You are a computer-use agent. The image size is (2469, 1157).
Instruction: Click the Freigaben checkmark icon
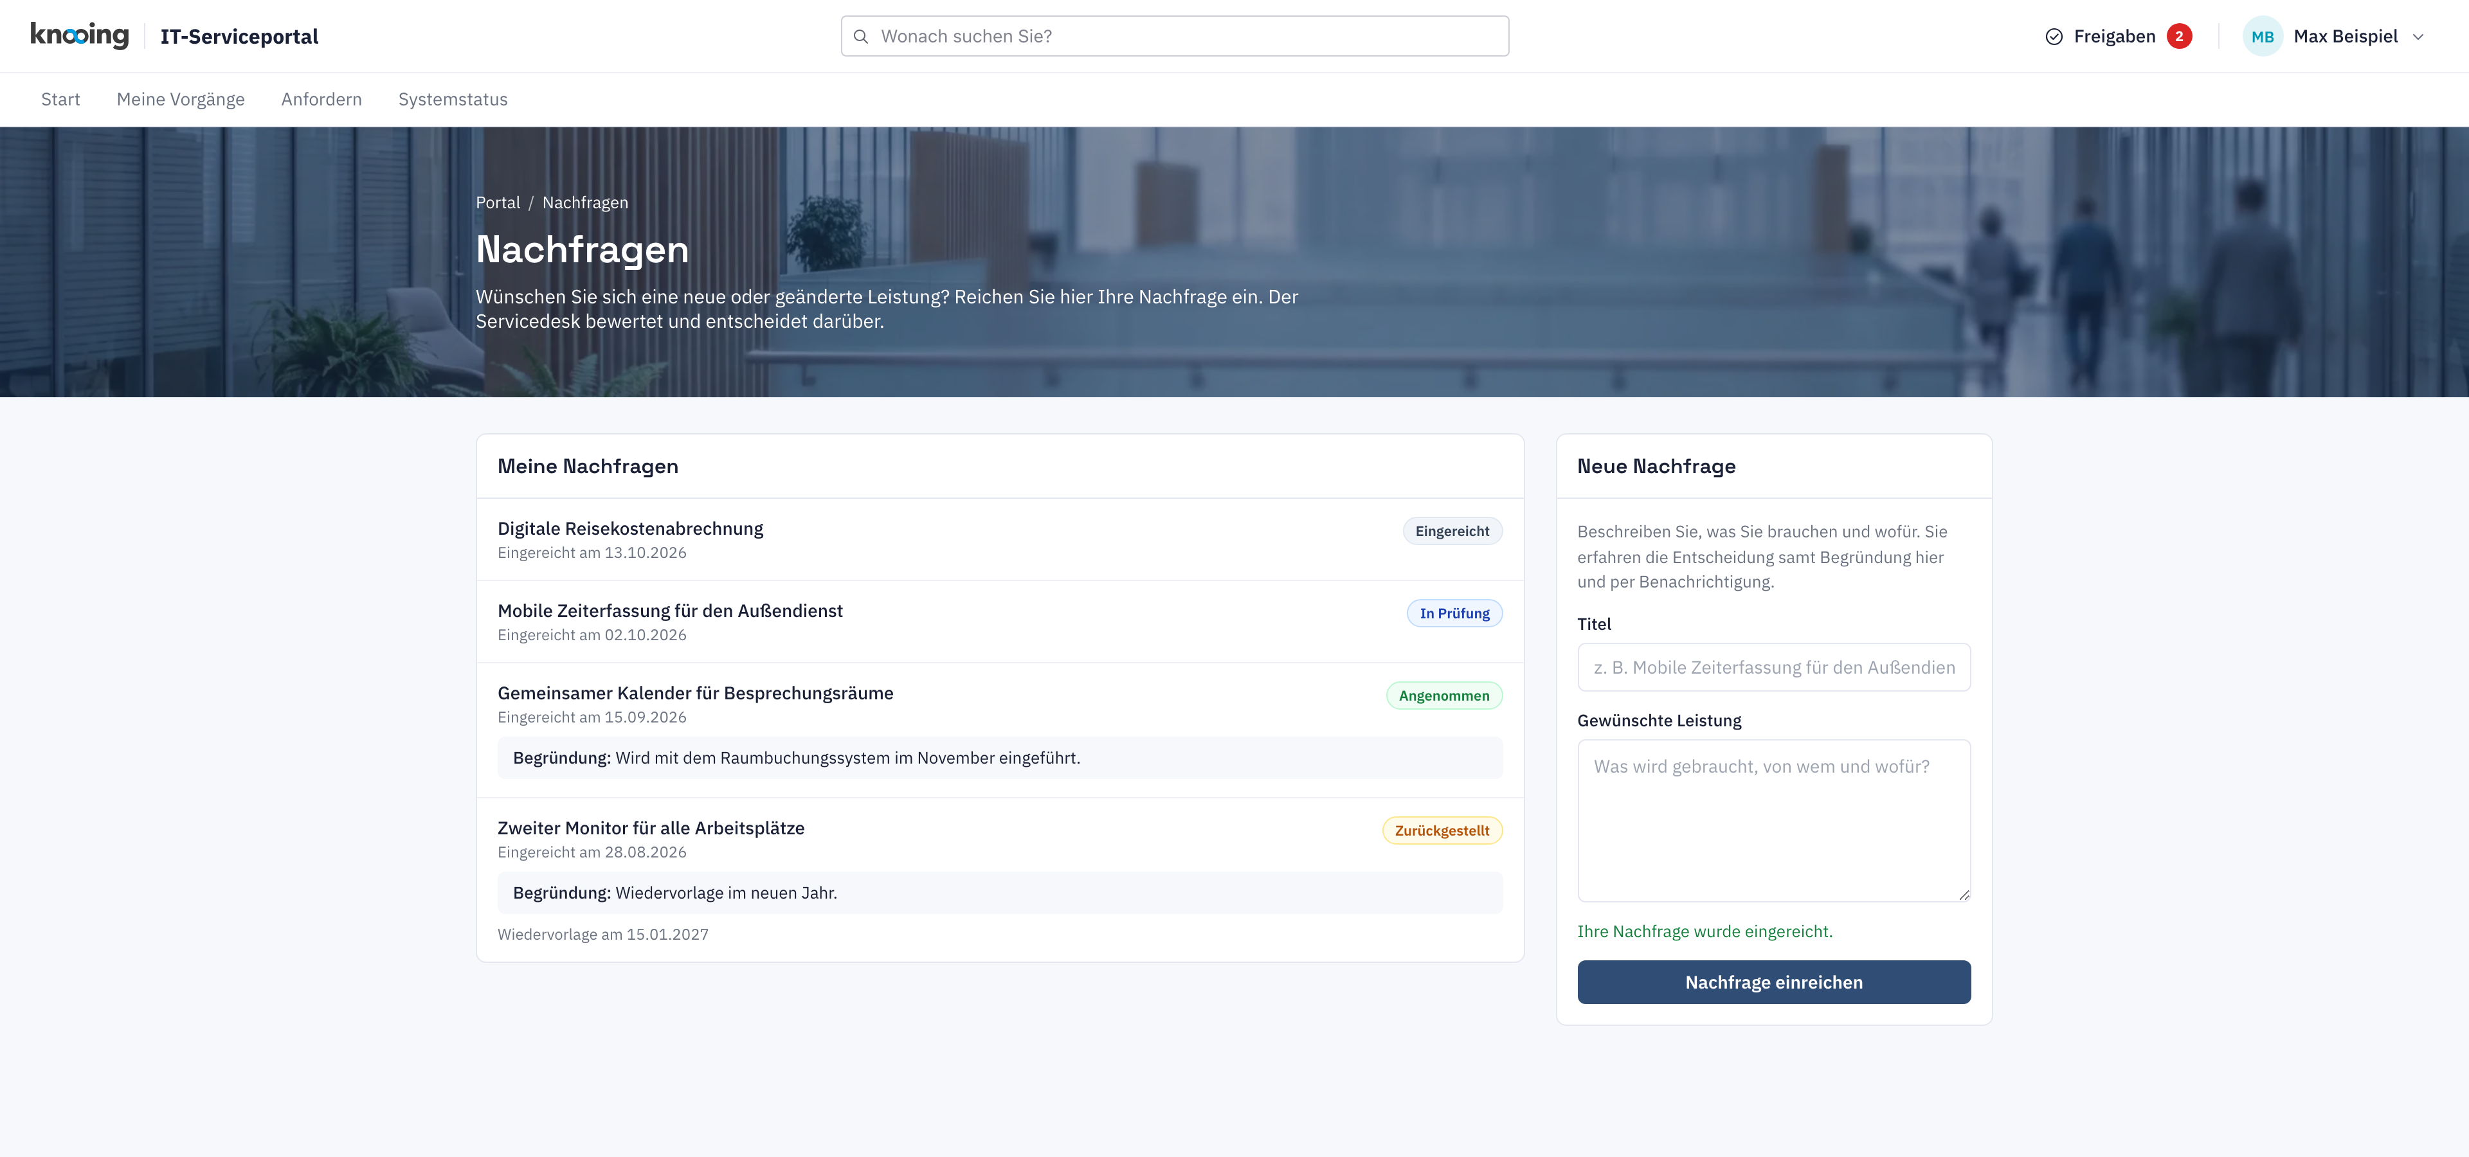pos(2054,37)
